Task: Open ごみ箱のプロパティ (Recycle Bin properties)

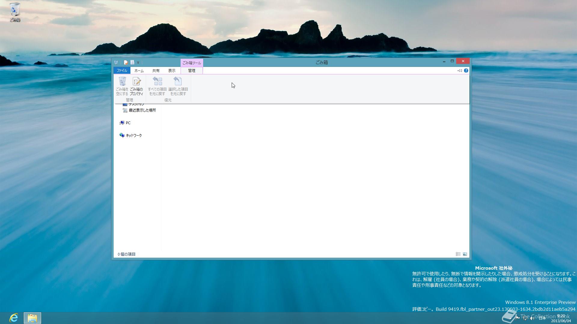Action: coord(136,86)
